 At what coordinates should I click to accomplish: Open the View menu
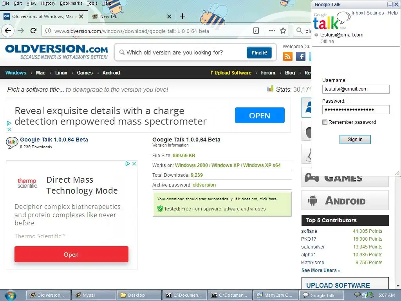(x=31, y=3)
